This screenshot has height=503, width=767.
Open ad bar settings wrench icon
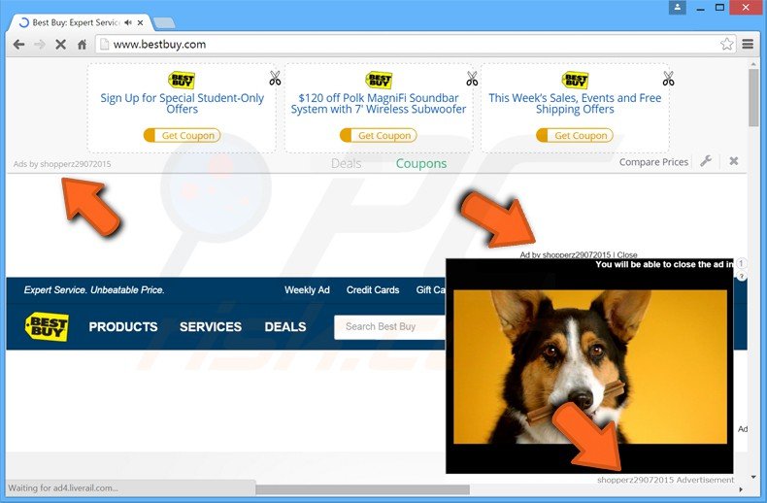coord(706,161)
